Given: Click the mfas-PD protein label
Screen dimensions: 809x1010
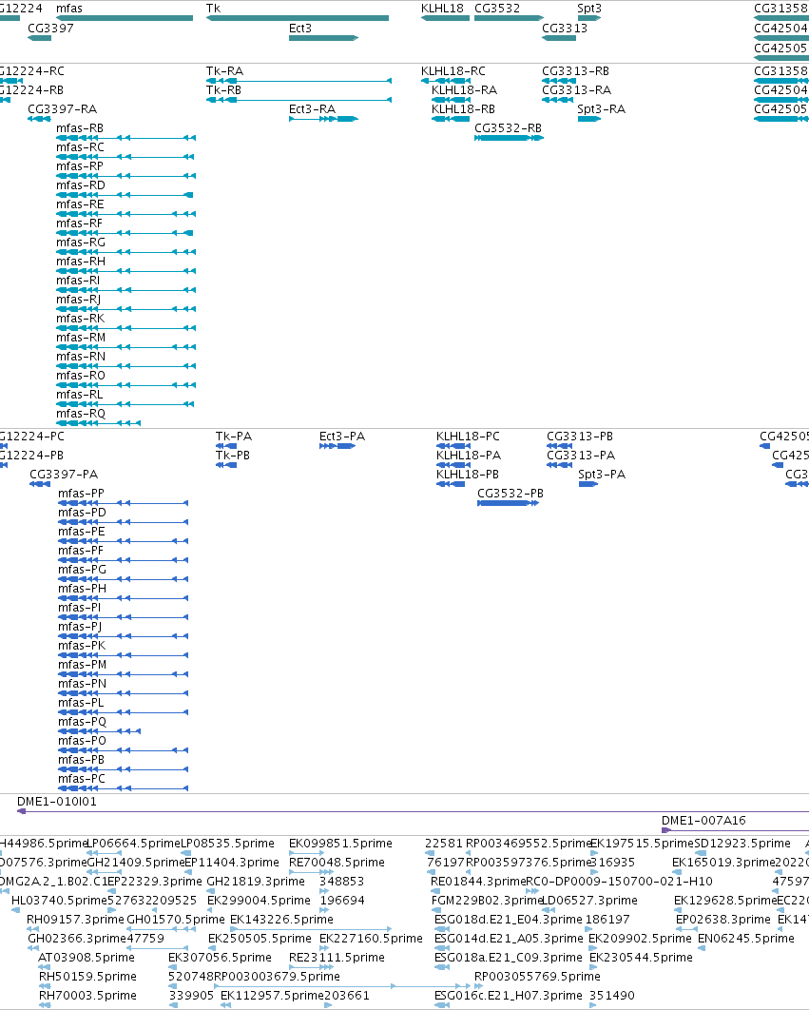Looking at the screenshot, I should 82,512.
